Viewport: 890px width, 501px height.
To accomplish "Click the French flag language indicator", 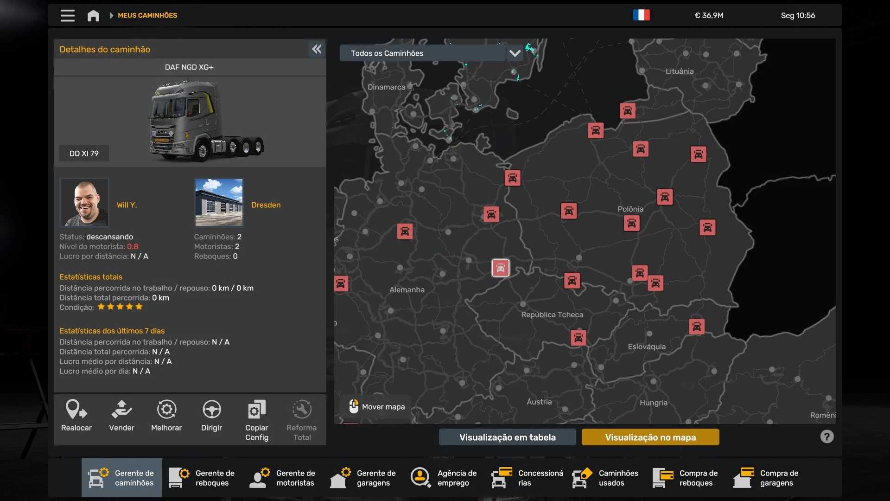I will click(x=641, y=15).
